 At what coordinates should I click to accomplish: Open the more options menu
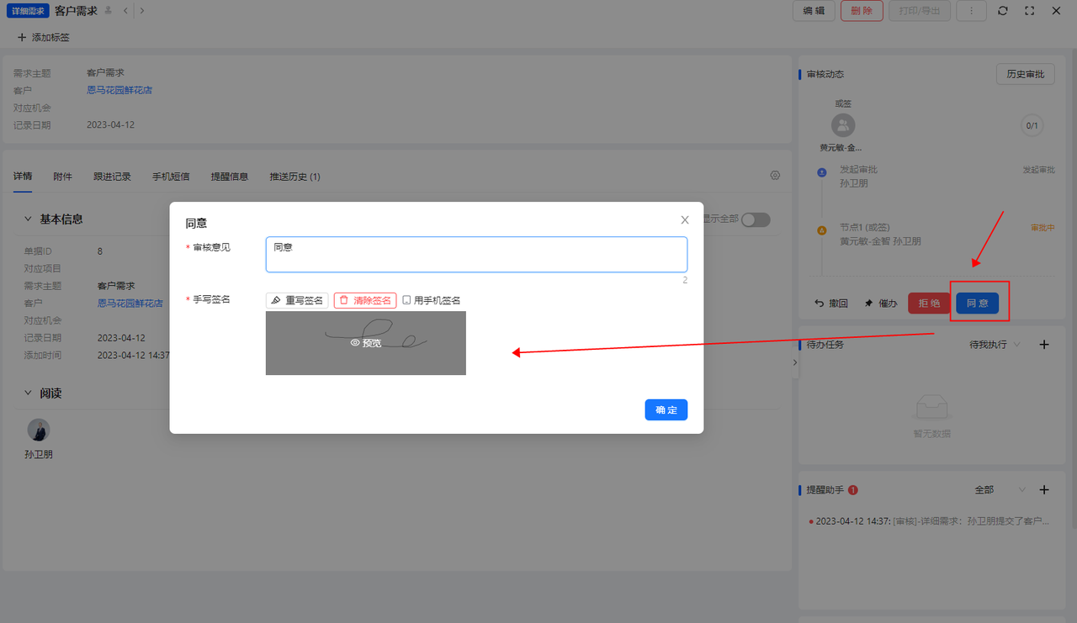pyautogui.click(x=972, y=11)
